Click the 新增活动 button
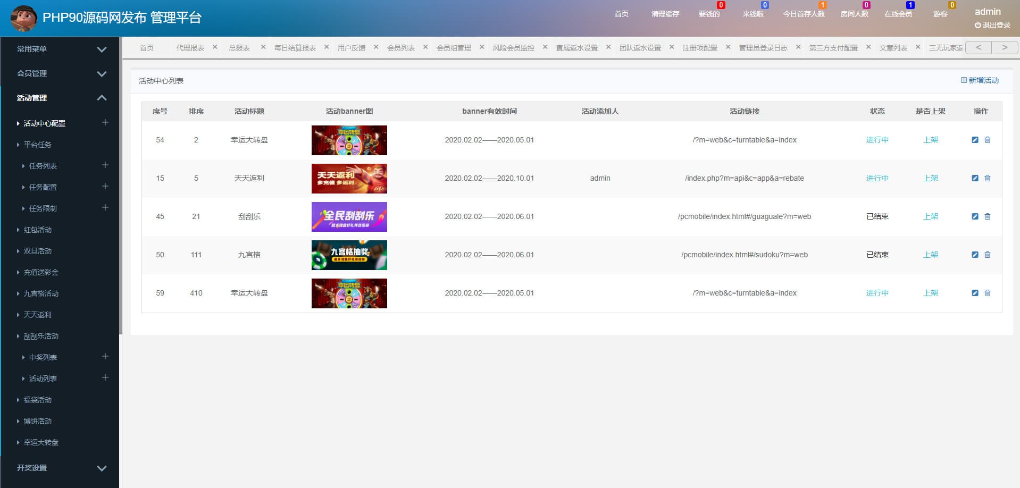The width and height of the screenshot is (1020, 488). click(980, 80)
